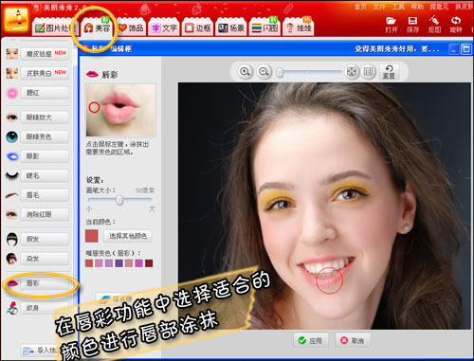Click the 提意见 feedback menu item

[x=439, y=7]
